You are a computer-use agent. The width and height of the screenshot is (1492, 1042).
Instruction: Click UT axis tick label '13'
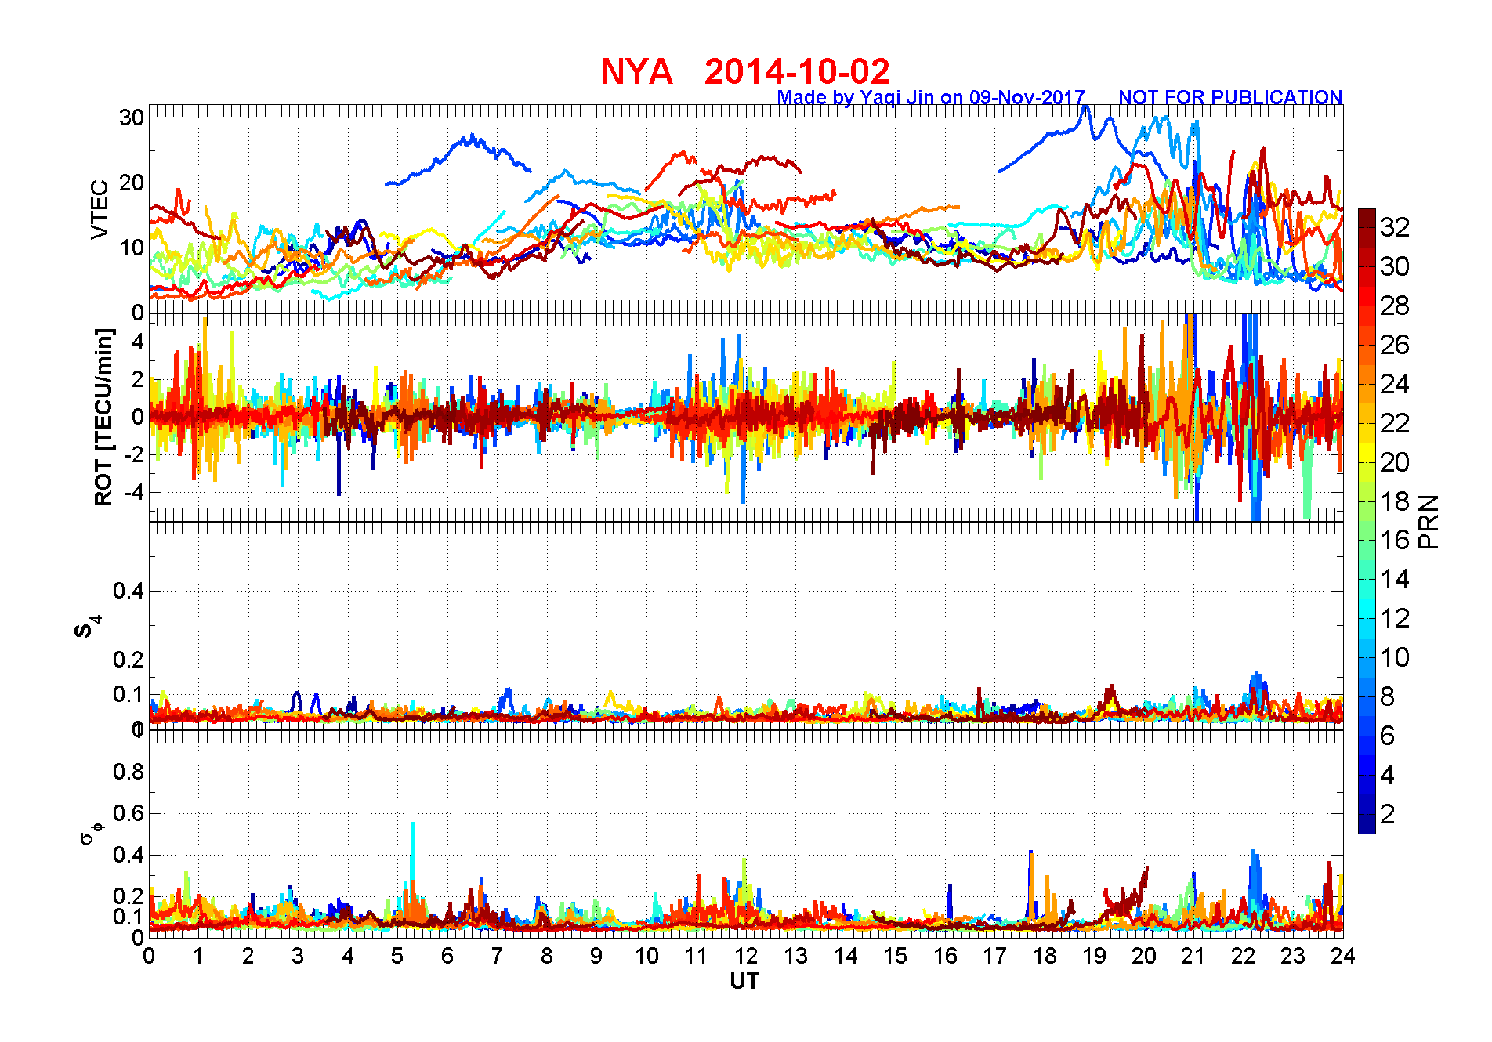(795, 956)
